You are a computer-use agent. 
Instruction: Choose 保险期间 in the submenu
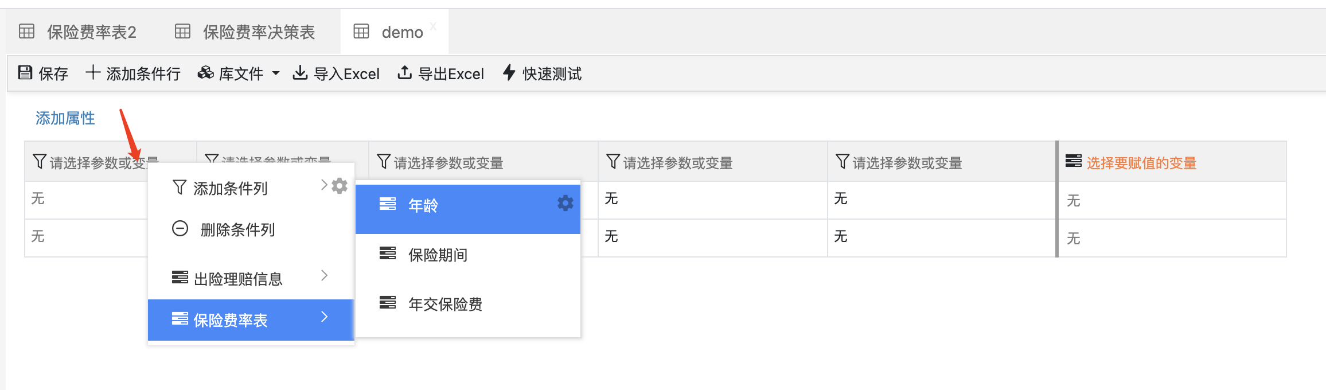[x=437, y=255]
